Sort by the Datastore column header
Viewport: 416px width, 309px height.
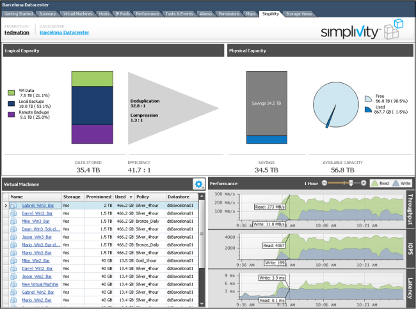click(182, 197)
